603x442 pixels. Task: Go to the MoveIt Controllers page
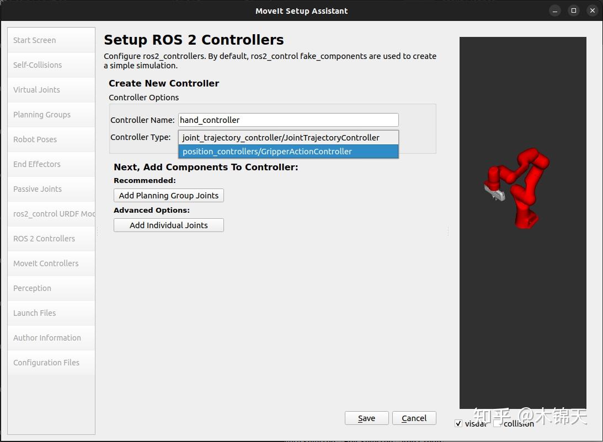click(46, 263)
